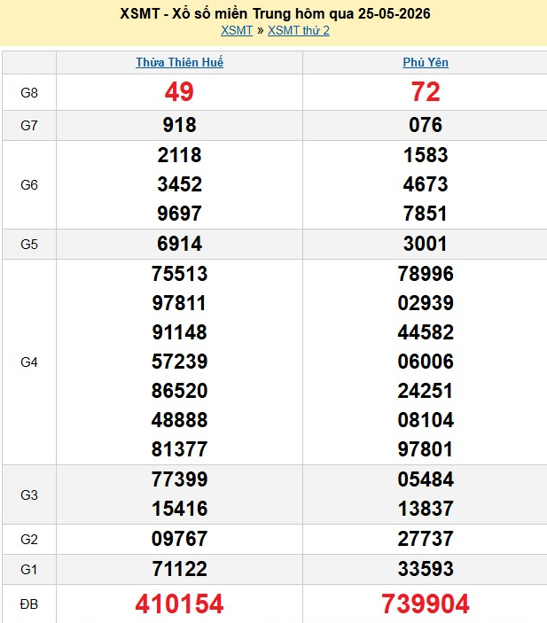Click G4 number 97801

tap(426, 449)
